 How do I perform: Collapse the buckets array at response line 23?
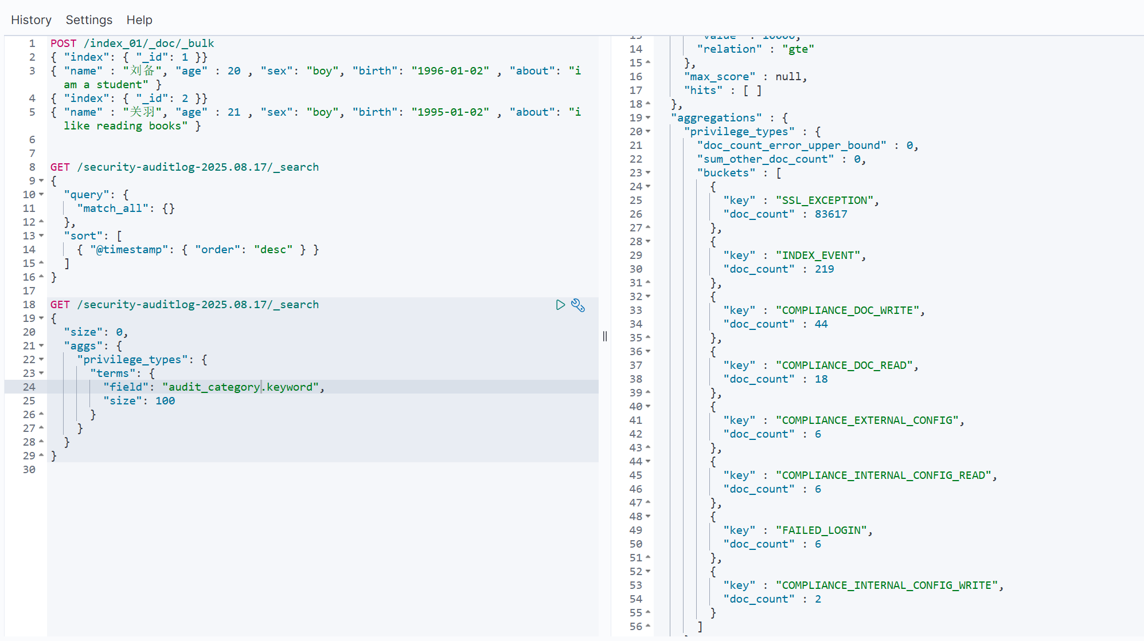pyautogui.click(x=648, y=173)
